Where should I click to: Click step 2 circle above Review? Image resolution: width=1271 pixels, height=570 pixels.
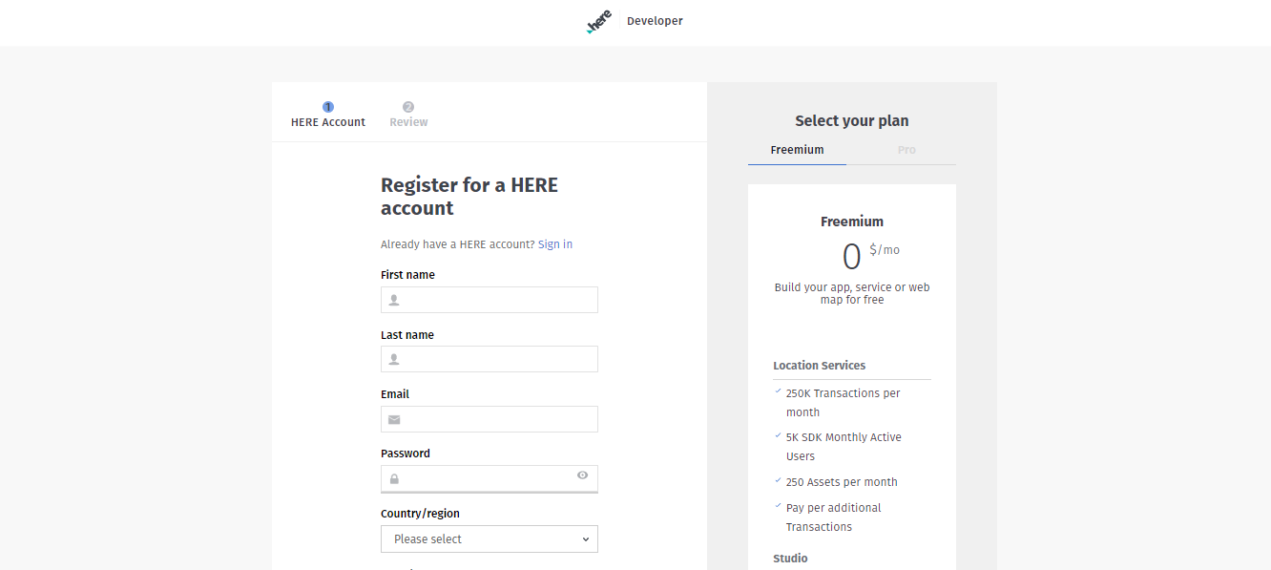pyautogui.click(x=408, y=107)
